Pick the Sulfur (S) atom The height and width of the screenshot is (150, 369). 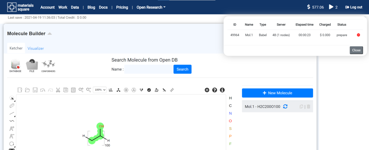pos(230,128)
